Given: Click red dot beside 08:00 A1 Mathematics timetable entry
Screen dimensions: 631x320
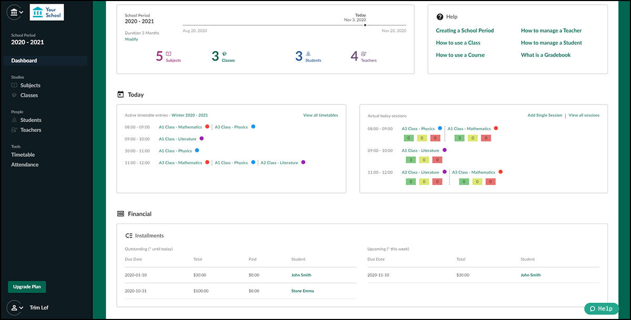Looking at the screenshot, I should click(x=207, y=126).
